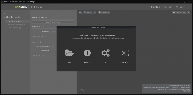Switch to the Modding tab
193x95 pixels.
tap(155, 7)
